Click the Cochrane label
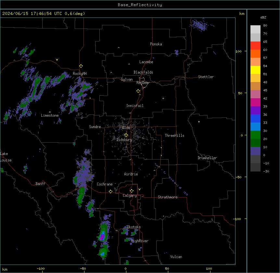Viewport: 280px width, 273px height. 105,184
